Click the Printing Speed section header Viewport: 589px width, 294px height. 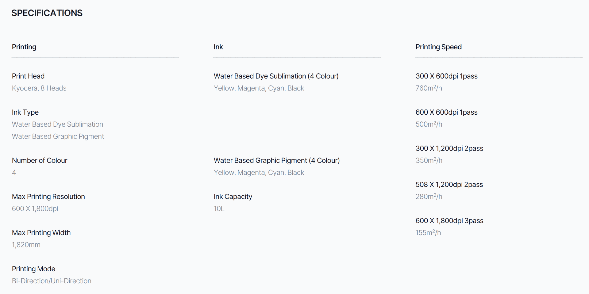(438, 47)
